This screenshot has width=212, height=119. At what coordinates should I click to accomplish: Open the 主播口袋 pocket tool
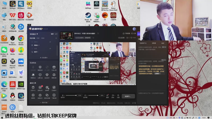click(40, 76)
